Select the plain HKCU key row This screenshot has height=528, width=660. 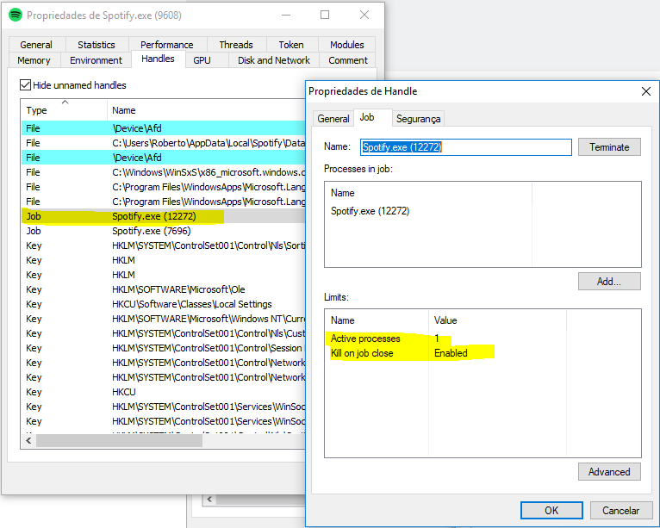click(164, 392)
